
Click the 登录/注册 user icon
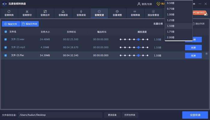tap(139, 4)
